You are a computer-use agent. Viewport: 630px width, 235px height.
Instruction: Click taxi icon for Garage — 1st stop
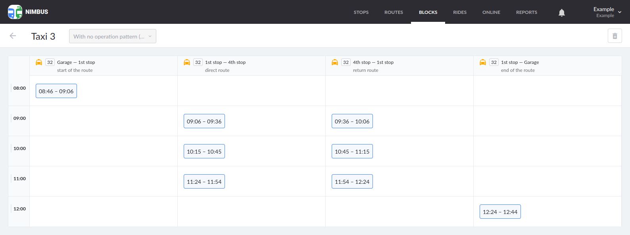click(39, 62)
